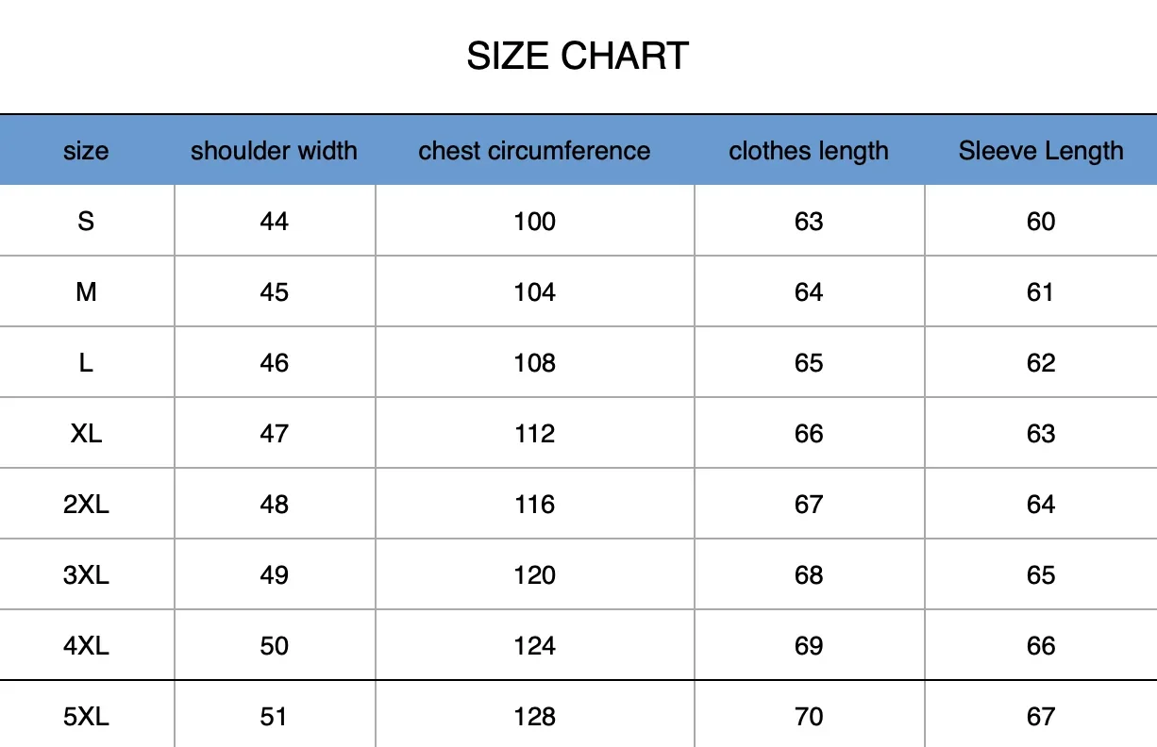Viewport: 1157px width, 747px height.
Task: Click the 'chest circumference' header cell
Action: (x=534, y=151)
